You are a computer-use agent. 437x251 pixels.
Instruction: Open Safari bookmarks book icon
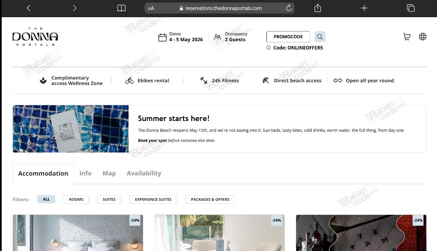click(121, 8)
